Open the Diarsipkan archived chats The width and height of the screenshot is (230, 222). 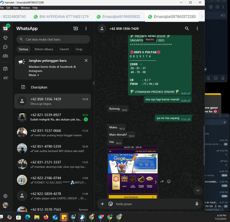[53, 87]
